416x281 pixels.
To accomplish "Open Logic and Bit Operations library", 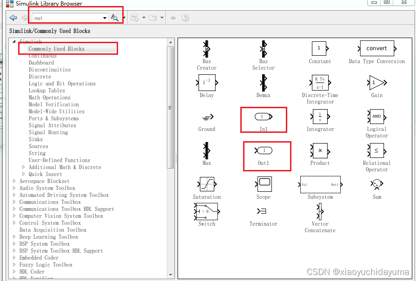I will tap(62, 84).
